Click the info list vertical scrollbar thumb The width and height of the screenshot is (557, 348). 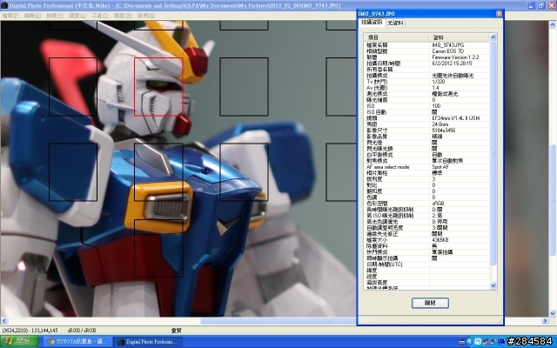click(493, 153)
